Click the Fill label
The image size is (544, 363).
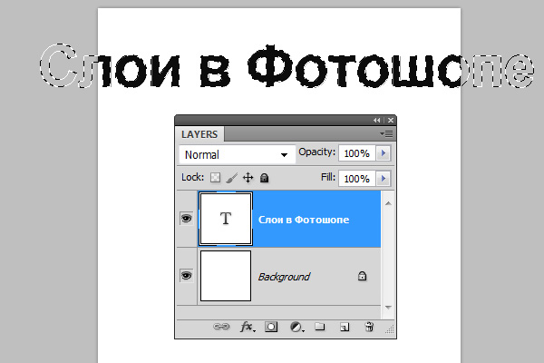point(328,177)
